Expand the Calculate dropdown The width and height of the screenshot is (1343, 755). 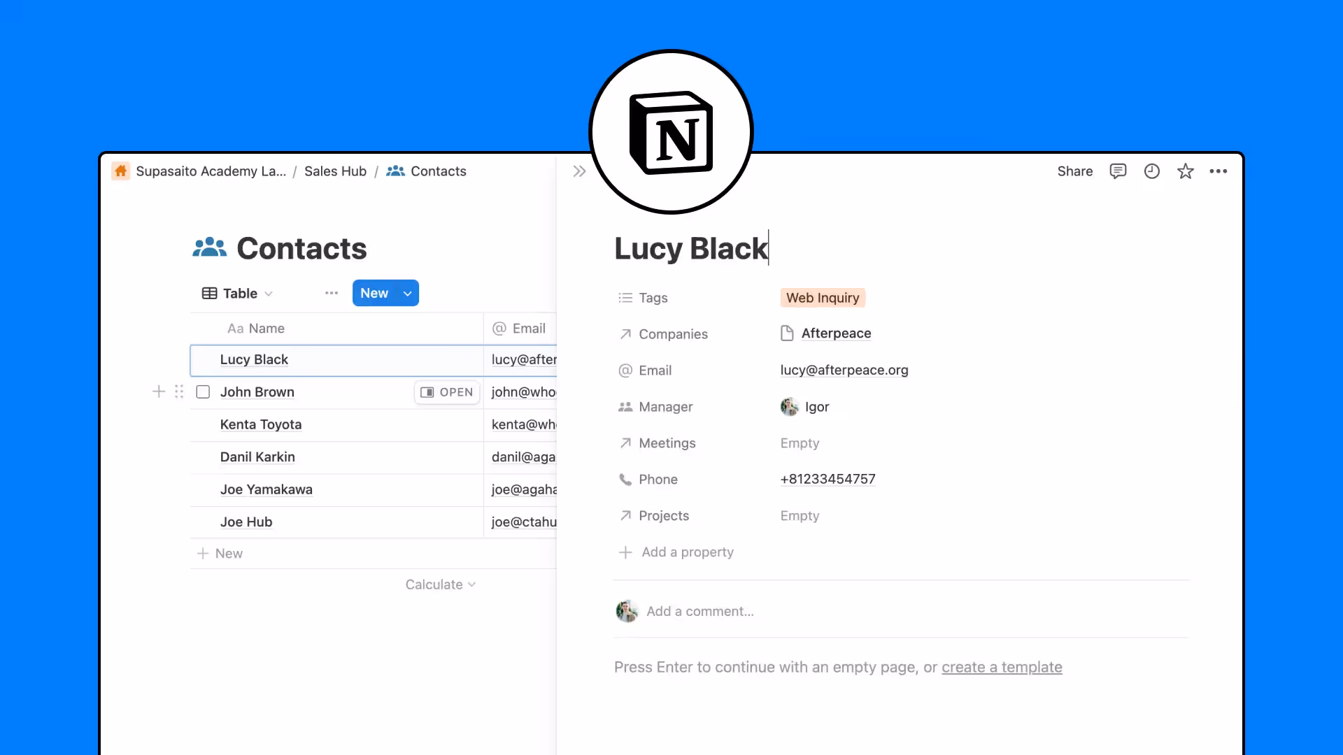click(440, 584)
